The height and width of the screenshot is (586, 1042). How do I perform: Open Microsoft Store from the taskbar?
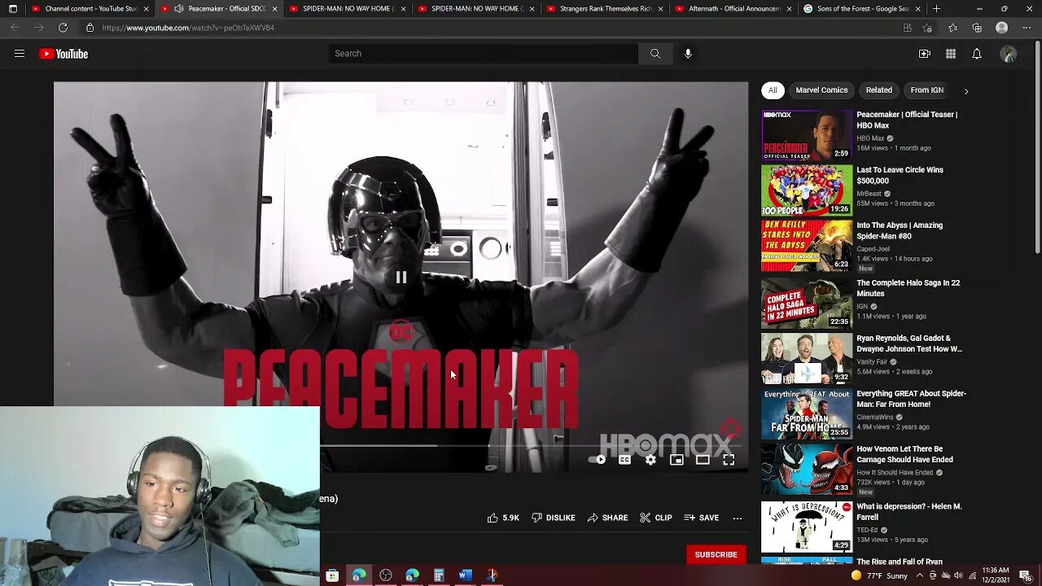pos(332,575)
